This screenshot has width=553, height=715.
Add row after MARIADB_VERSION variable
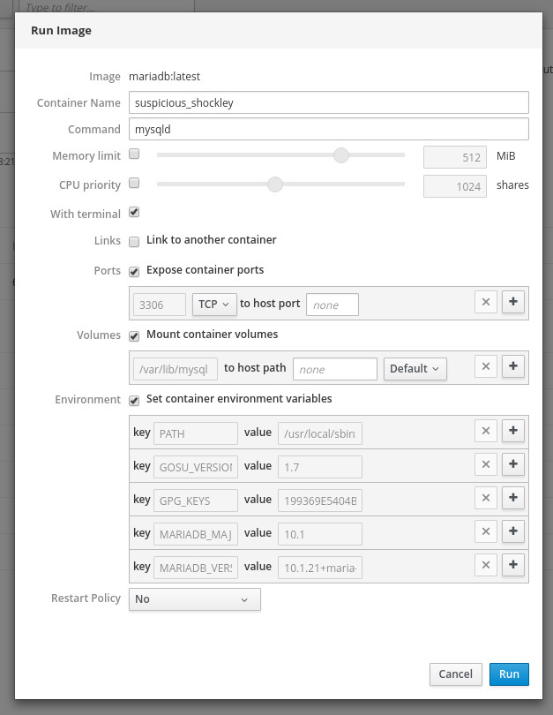[513, 566]
